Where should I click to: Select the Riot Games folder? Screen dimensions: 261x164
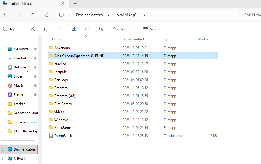(63, 104)
